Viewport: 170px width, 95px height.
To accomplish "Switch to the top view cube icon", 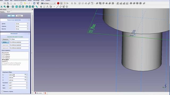I will (x=20, y=7).
